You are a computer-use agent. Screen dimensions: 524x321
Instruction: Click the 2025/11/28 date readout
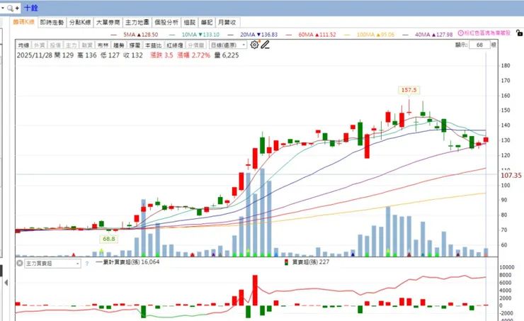click(35, 55)
